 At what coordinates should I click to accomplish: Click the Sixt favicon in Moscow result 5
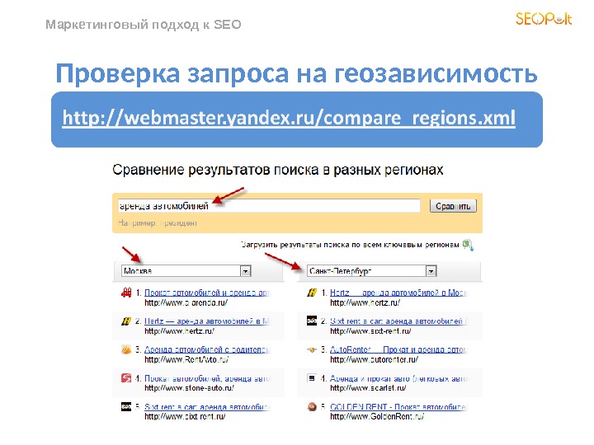[125, 407]
